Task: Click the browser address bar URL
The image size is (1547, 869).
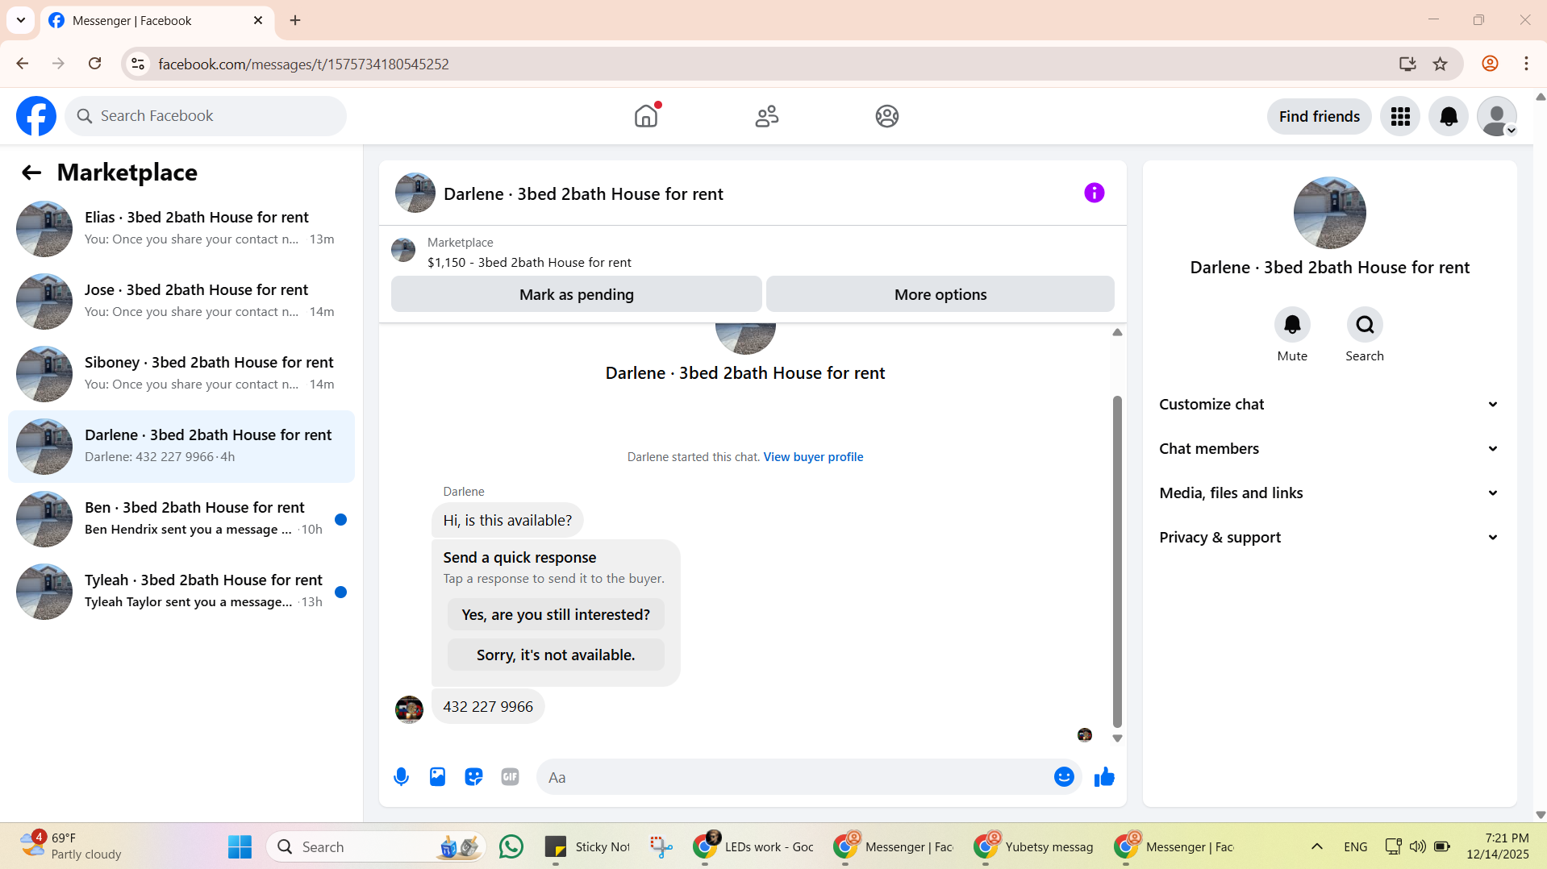Action: pos(303,64)
